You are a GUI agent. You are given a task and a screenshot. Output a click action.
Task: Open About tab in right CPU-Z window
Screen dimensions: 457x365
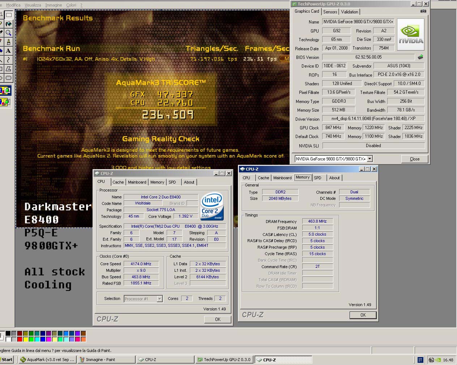click(x=334, y=178)
